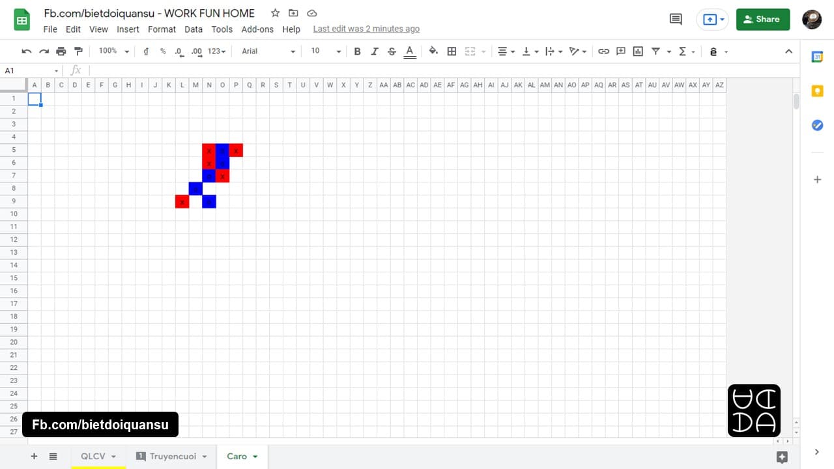Select the paint format tool
This screenshot has width=834, height=469.
coord(79,51)
